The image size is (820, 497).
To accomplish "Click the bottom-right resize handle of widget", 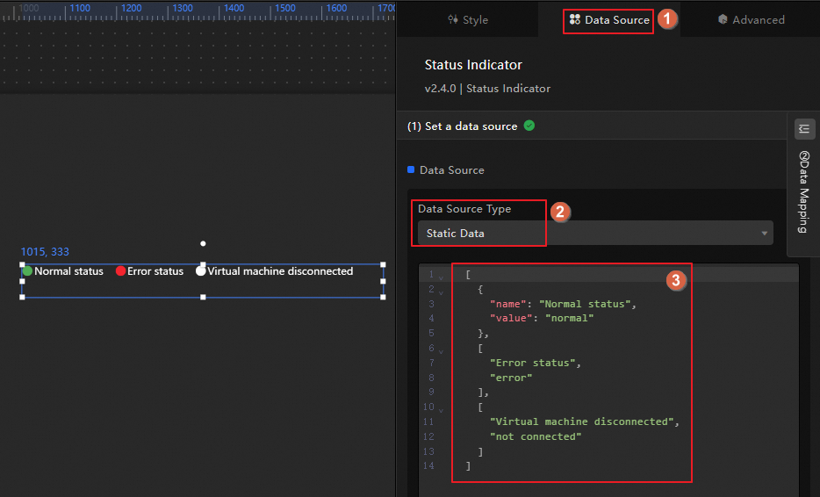I will click(383, 297).
